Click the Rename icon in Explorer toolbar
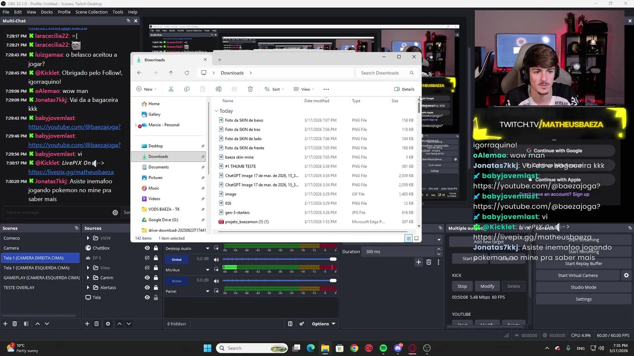 point(218,89)
